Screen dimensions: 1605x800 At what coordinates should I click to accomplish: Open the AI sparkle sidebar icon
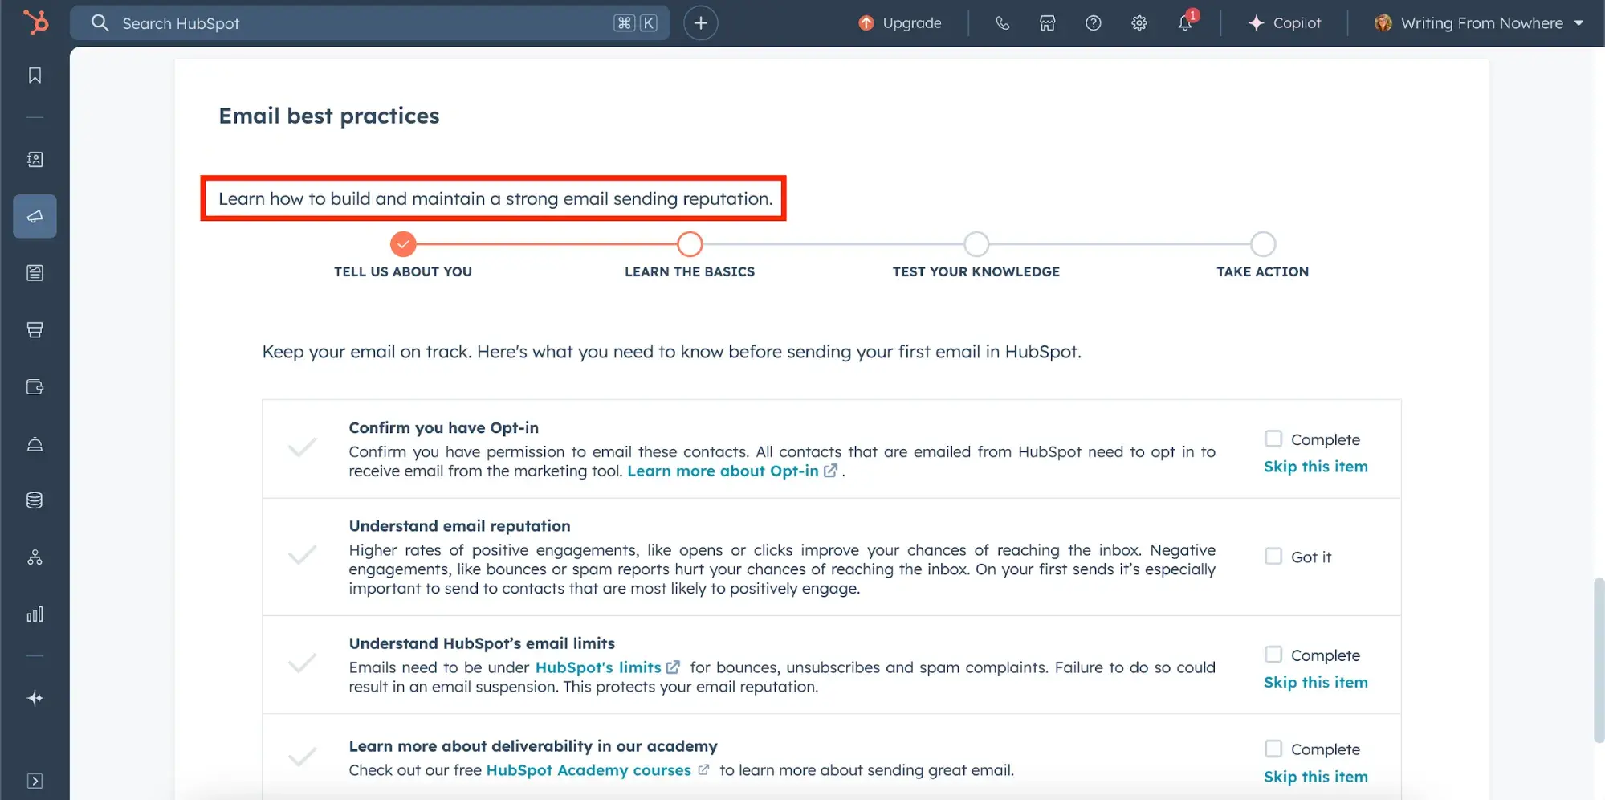[35, 698]
